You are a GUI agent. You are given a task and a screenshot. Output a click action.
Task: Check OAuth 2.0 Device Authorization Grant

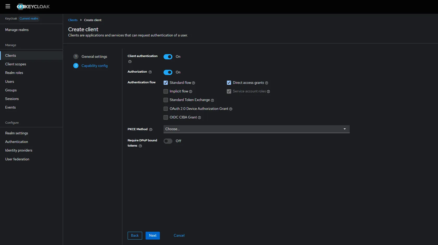point(166,109)
